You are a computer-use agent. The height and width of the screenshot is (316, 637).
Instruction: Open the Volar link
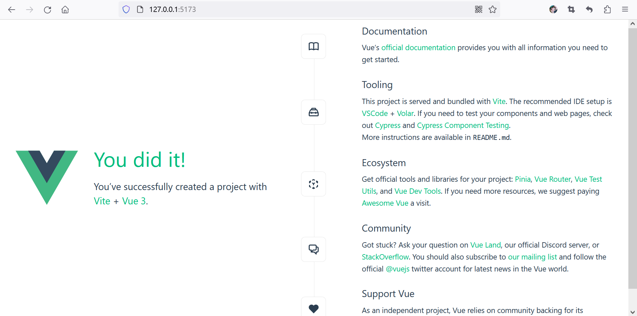[x=405, y=113]
